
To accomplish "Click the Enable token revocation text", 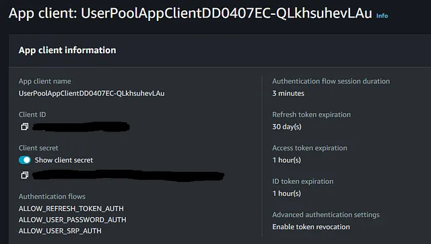I will point(311,227).
